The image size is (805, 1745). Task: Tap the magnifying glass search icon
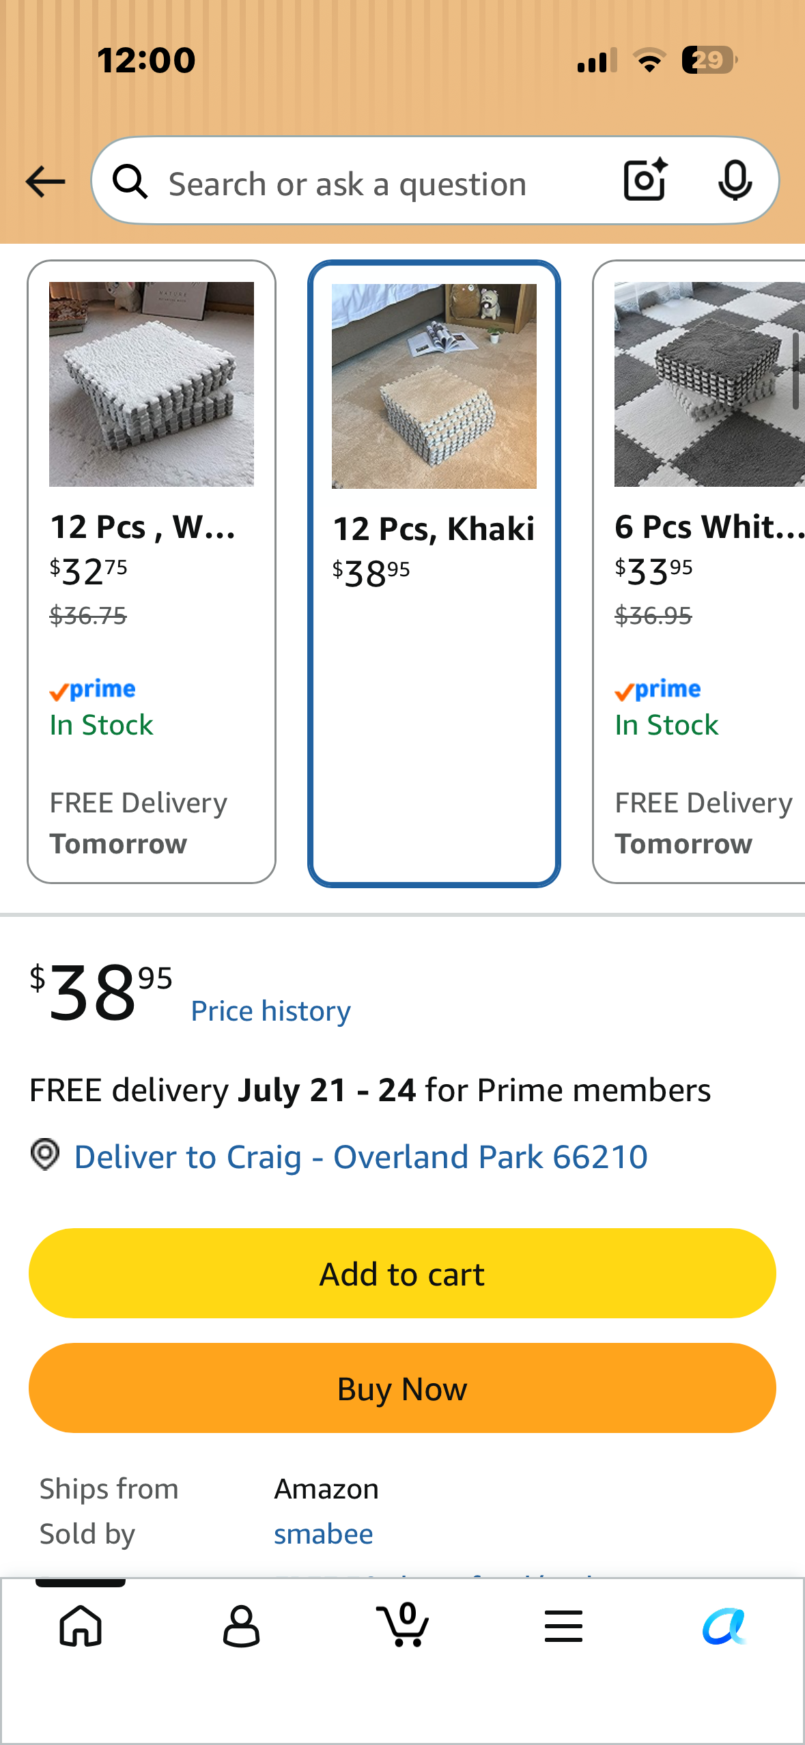coord(130,182)
